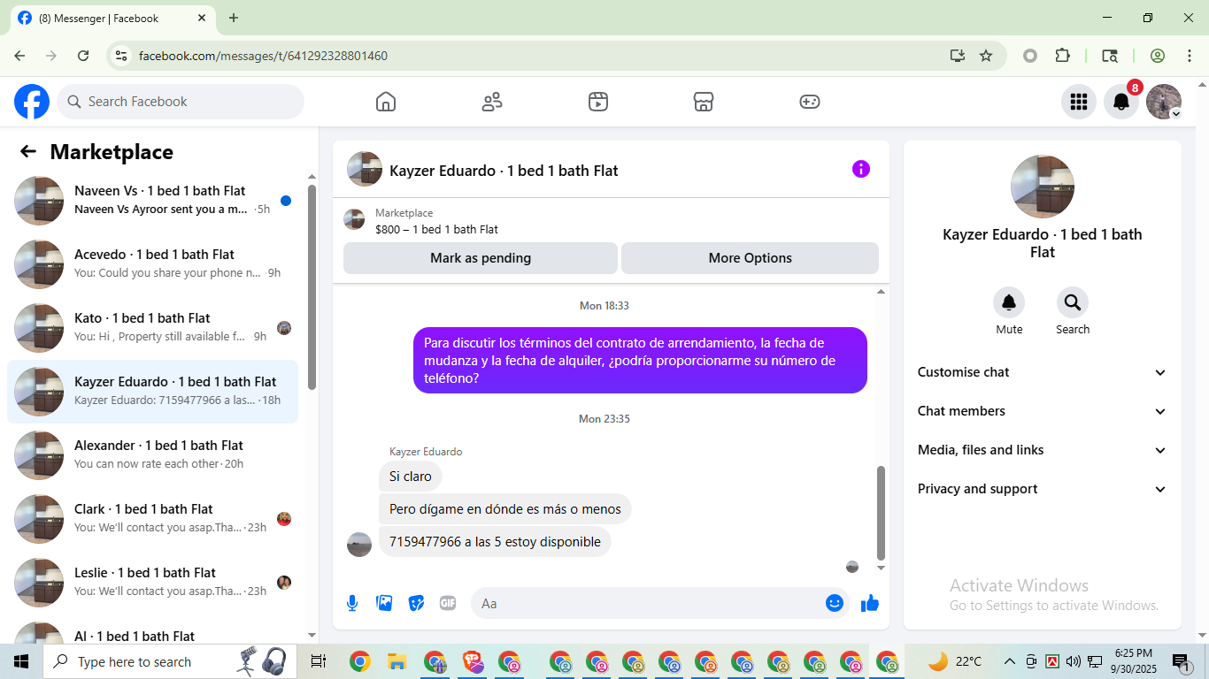The image size is (1209, 679).
Task: Open Task View on the taskbar
Action: coord(319,661)
